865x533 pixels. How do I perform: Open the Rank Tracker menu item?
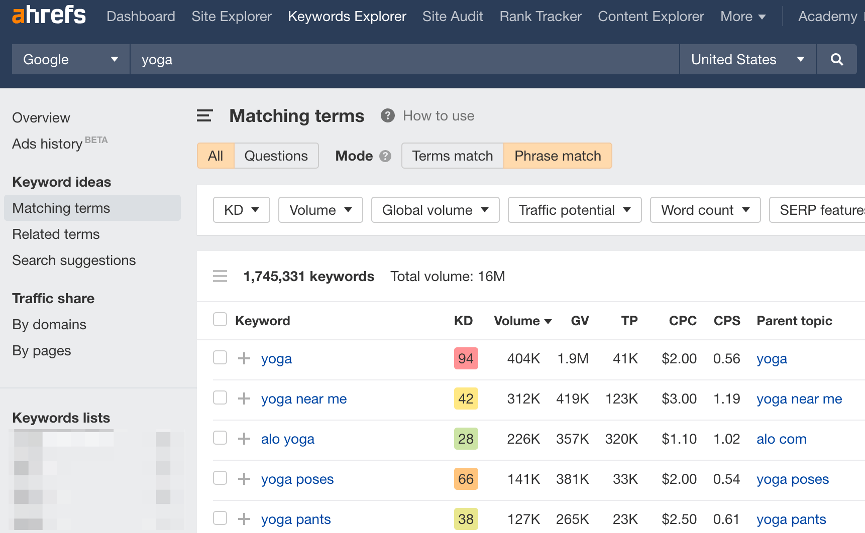pyautogui.click(x=540, y=16)
